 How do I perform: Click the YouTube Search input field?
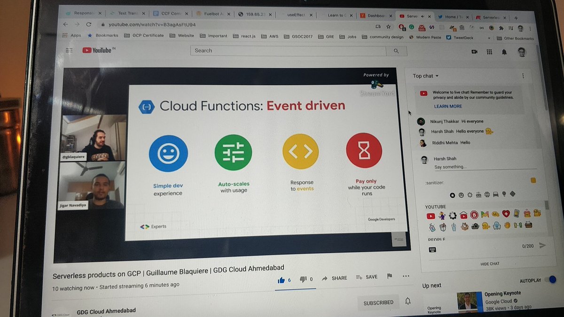[288, 51]
